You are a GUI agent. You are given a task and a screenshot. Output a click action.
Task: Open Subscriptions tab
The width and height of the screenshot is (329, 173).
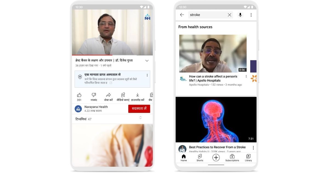tap(232, 158)
